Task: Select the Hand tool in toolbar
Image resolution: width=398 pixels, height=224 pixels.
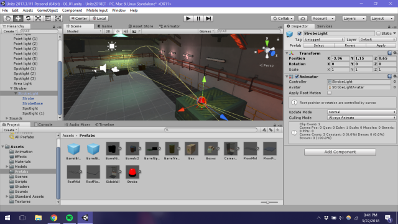Action: [8, 18]
